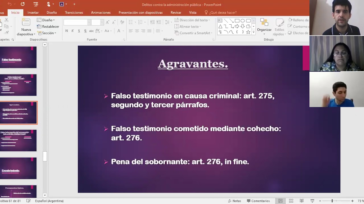364x204 pixels.
Task: Click the Notas button in status bar
Action: pos(235,201)
